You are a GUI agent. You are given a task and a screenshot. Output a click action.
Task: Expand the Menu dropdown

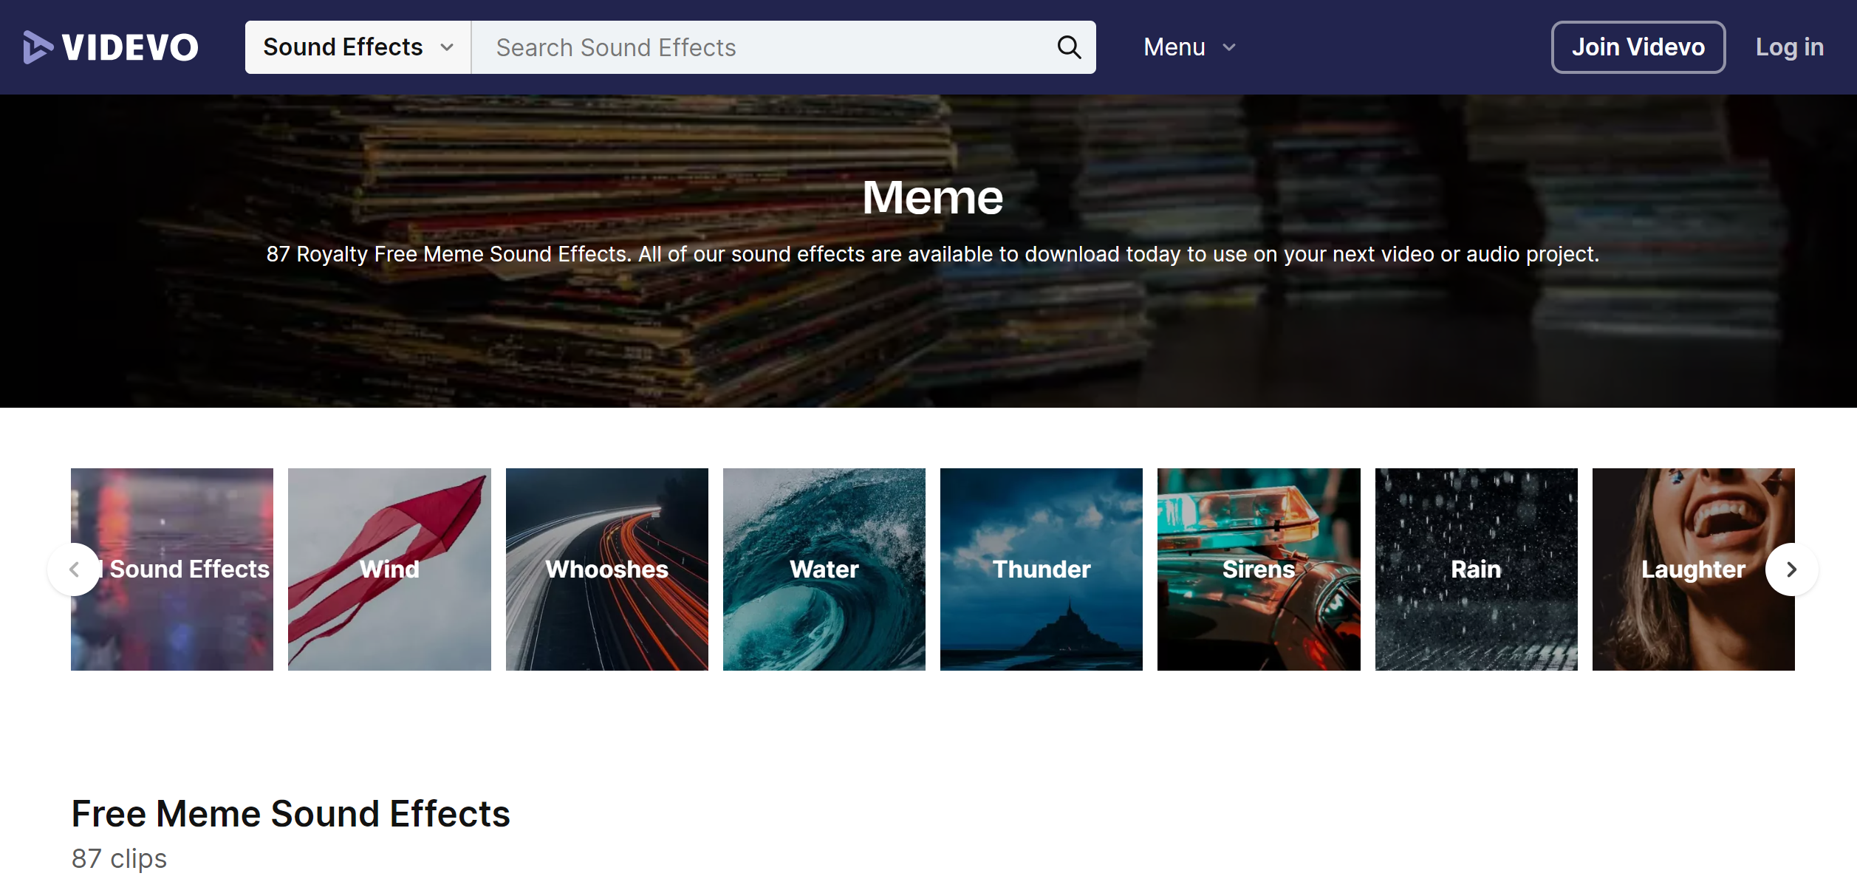pyautogui.click(x=1174, y=47)
